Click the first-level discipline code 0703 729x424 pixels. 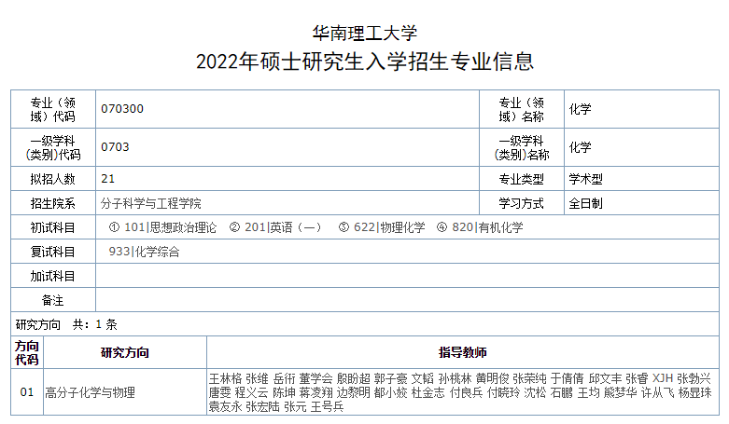pyautogui.click(x=115, y=147)
